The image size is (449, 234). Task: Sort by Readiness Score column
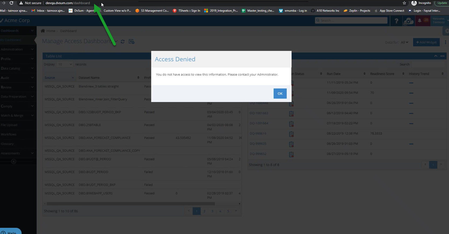point(387,74)
